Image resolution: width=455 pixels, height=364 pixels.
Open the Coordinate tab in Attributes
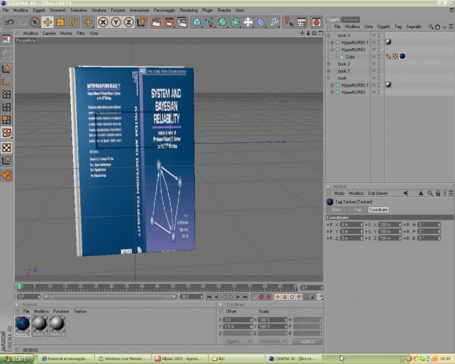pyautogui.click(x=378, y=209)
